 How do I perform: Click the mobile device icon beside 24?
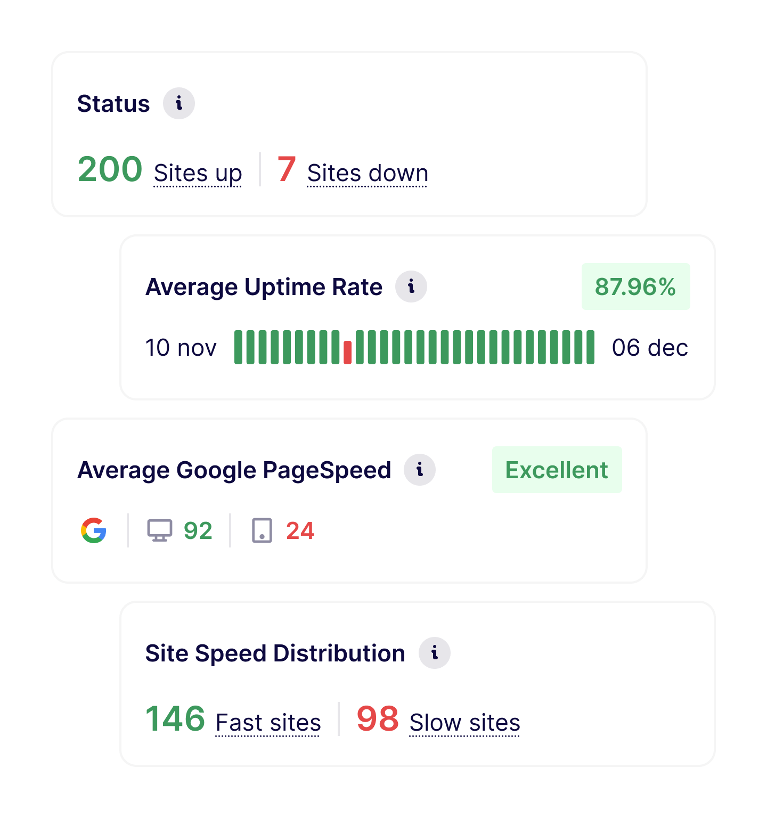coord(262,530)
